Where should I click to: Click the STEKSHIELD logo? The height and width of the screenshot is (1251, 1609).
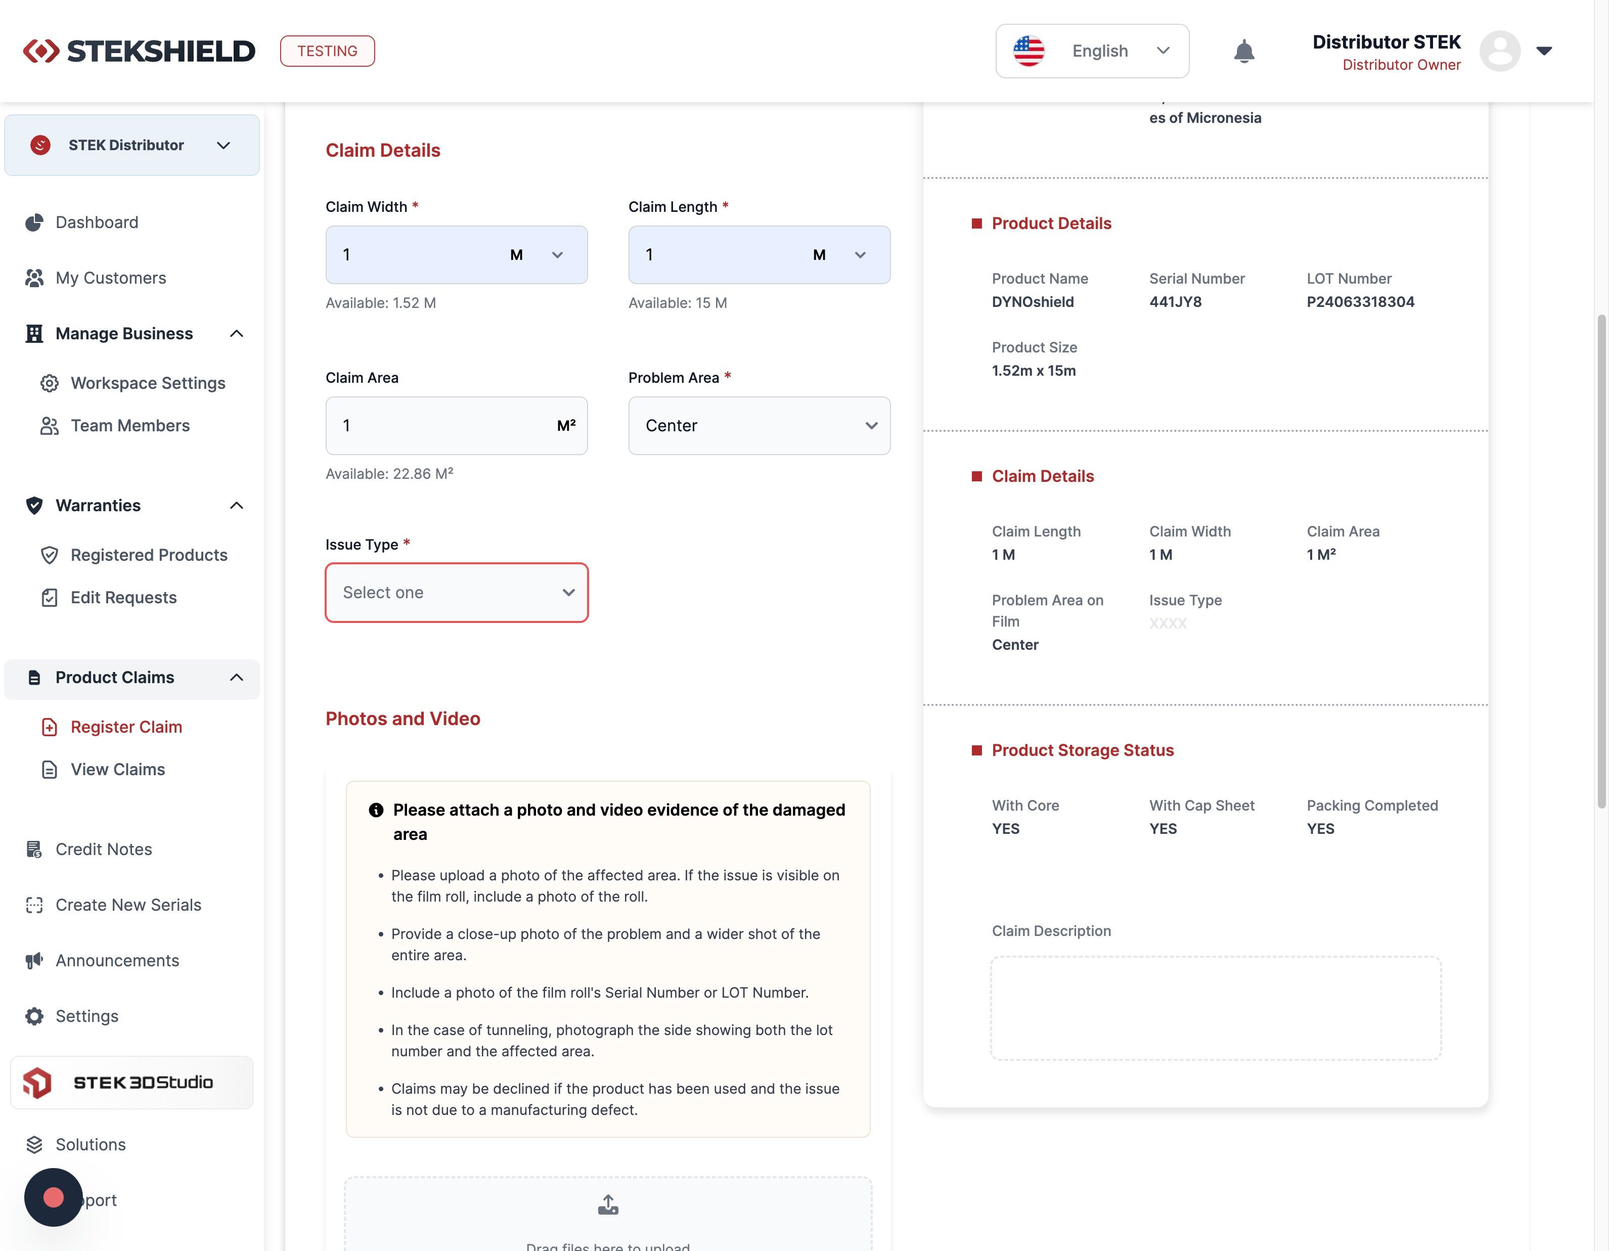(x=139, y=51)
